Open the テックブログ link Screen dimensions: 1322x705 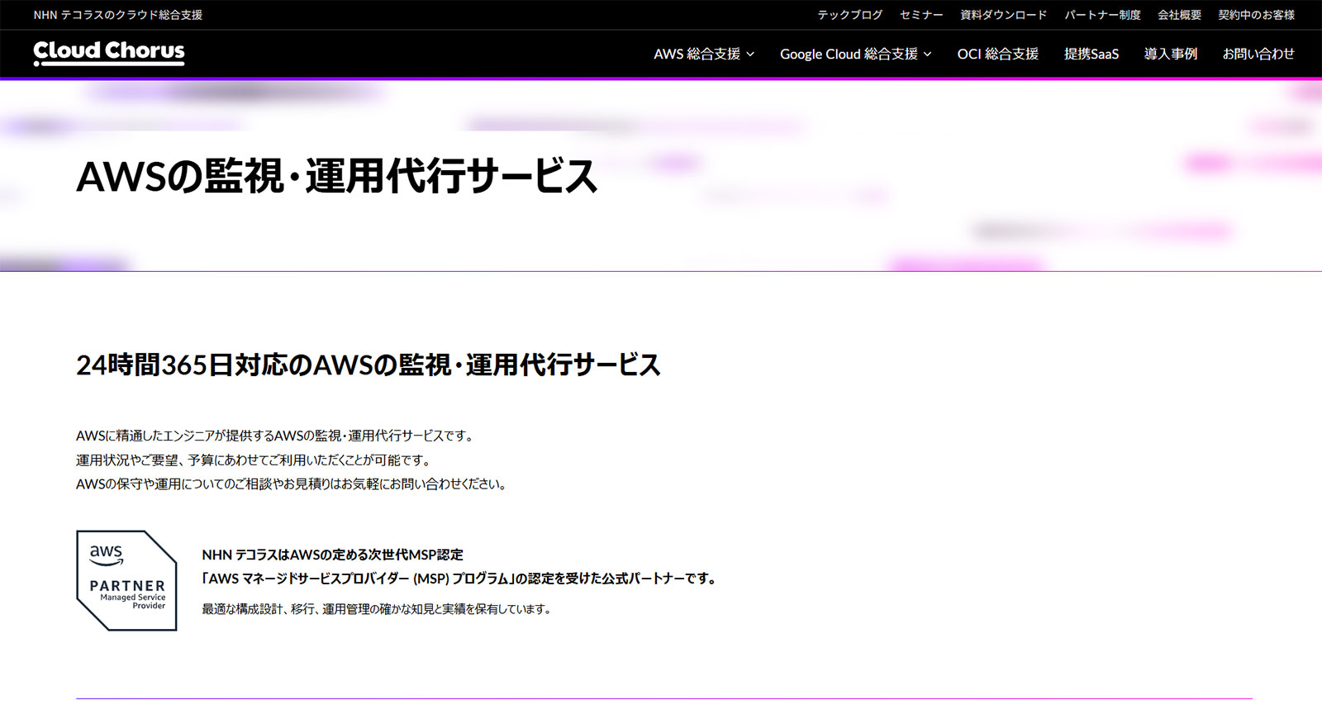(849, 15)
